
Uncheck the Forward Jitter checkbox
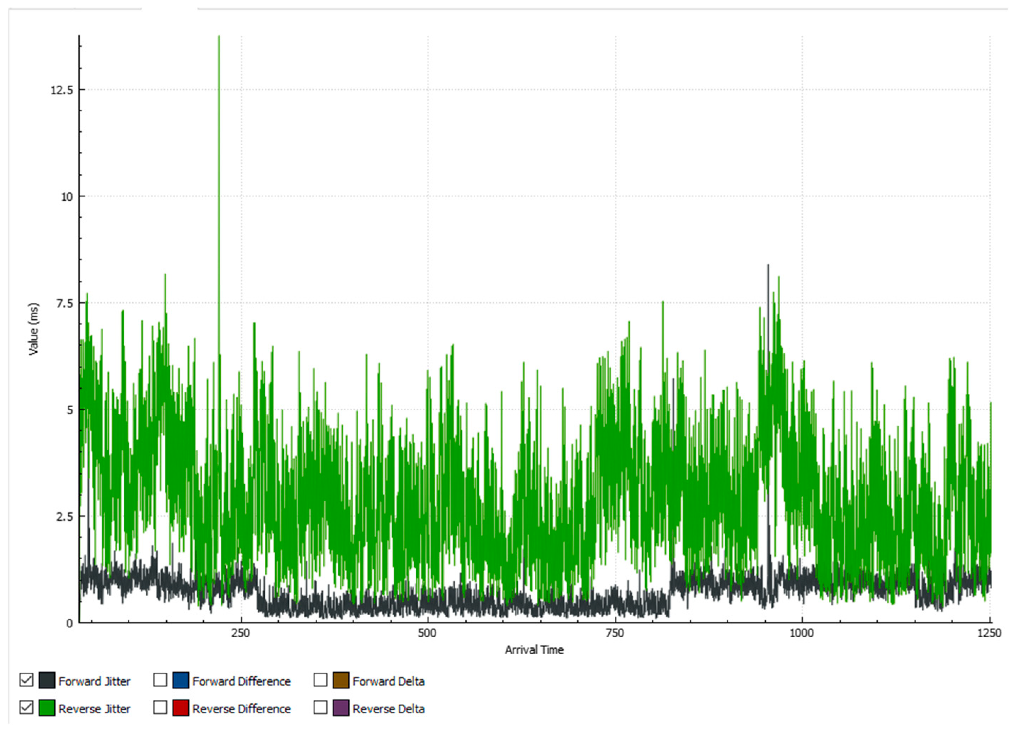26,681
